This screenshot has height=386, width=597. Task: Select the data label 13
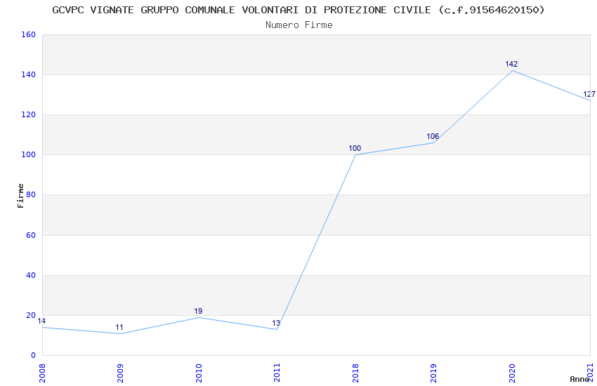(276, 324)
